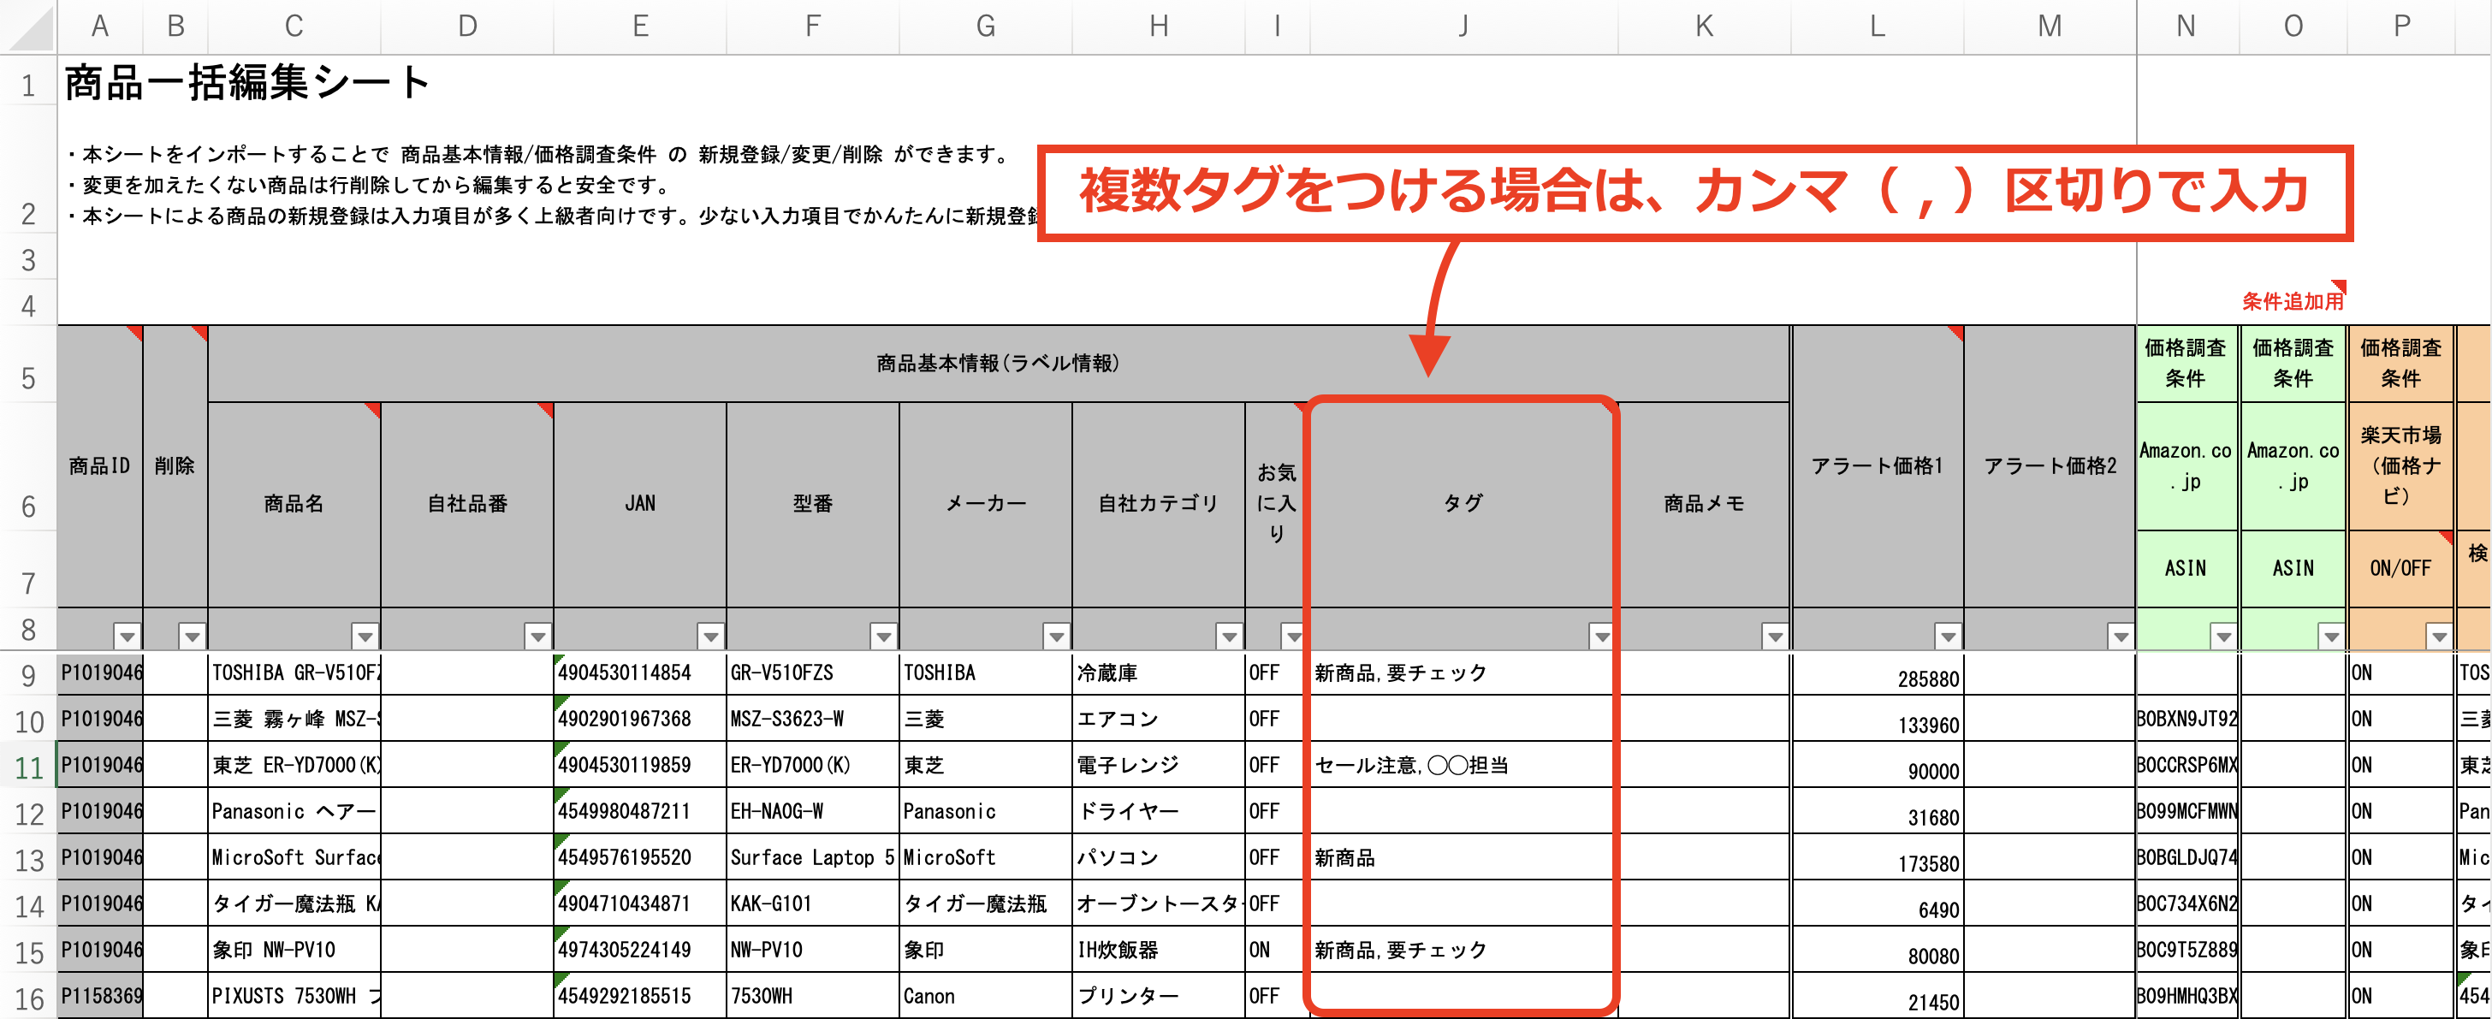Open the アラート価格1 filter dropdown
The image size is (2492, 1019).
point(1946,637)
